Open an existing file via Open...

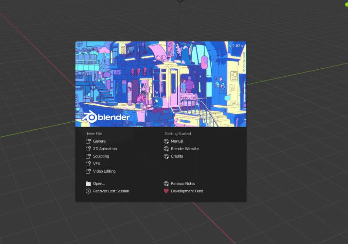pos(99,183)
